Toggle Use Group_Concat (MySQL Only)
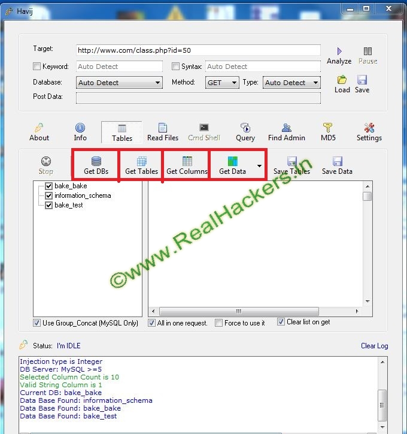407x434 pixels. click(x=37, y=323)
